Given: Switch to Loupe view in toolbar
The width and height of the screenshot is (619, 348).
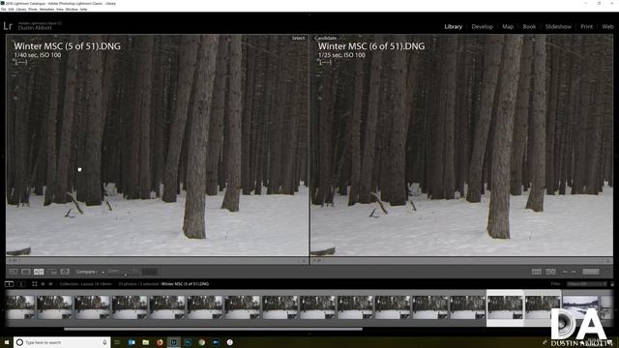Looking at the screenshot, I should (x=26, y=272).
